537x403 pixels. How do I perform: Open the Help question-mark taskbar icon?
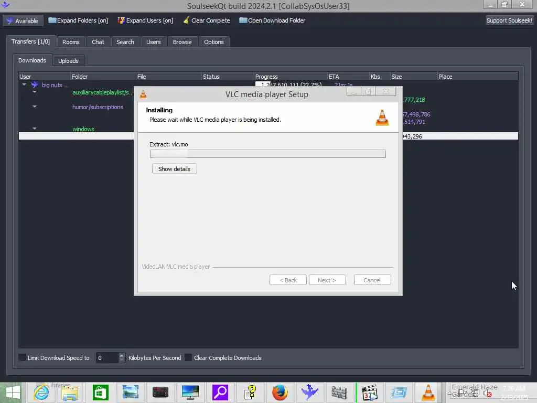tap(250, 393)
